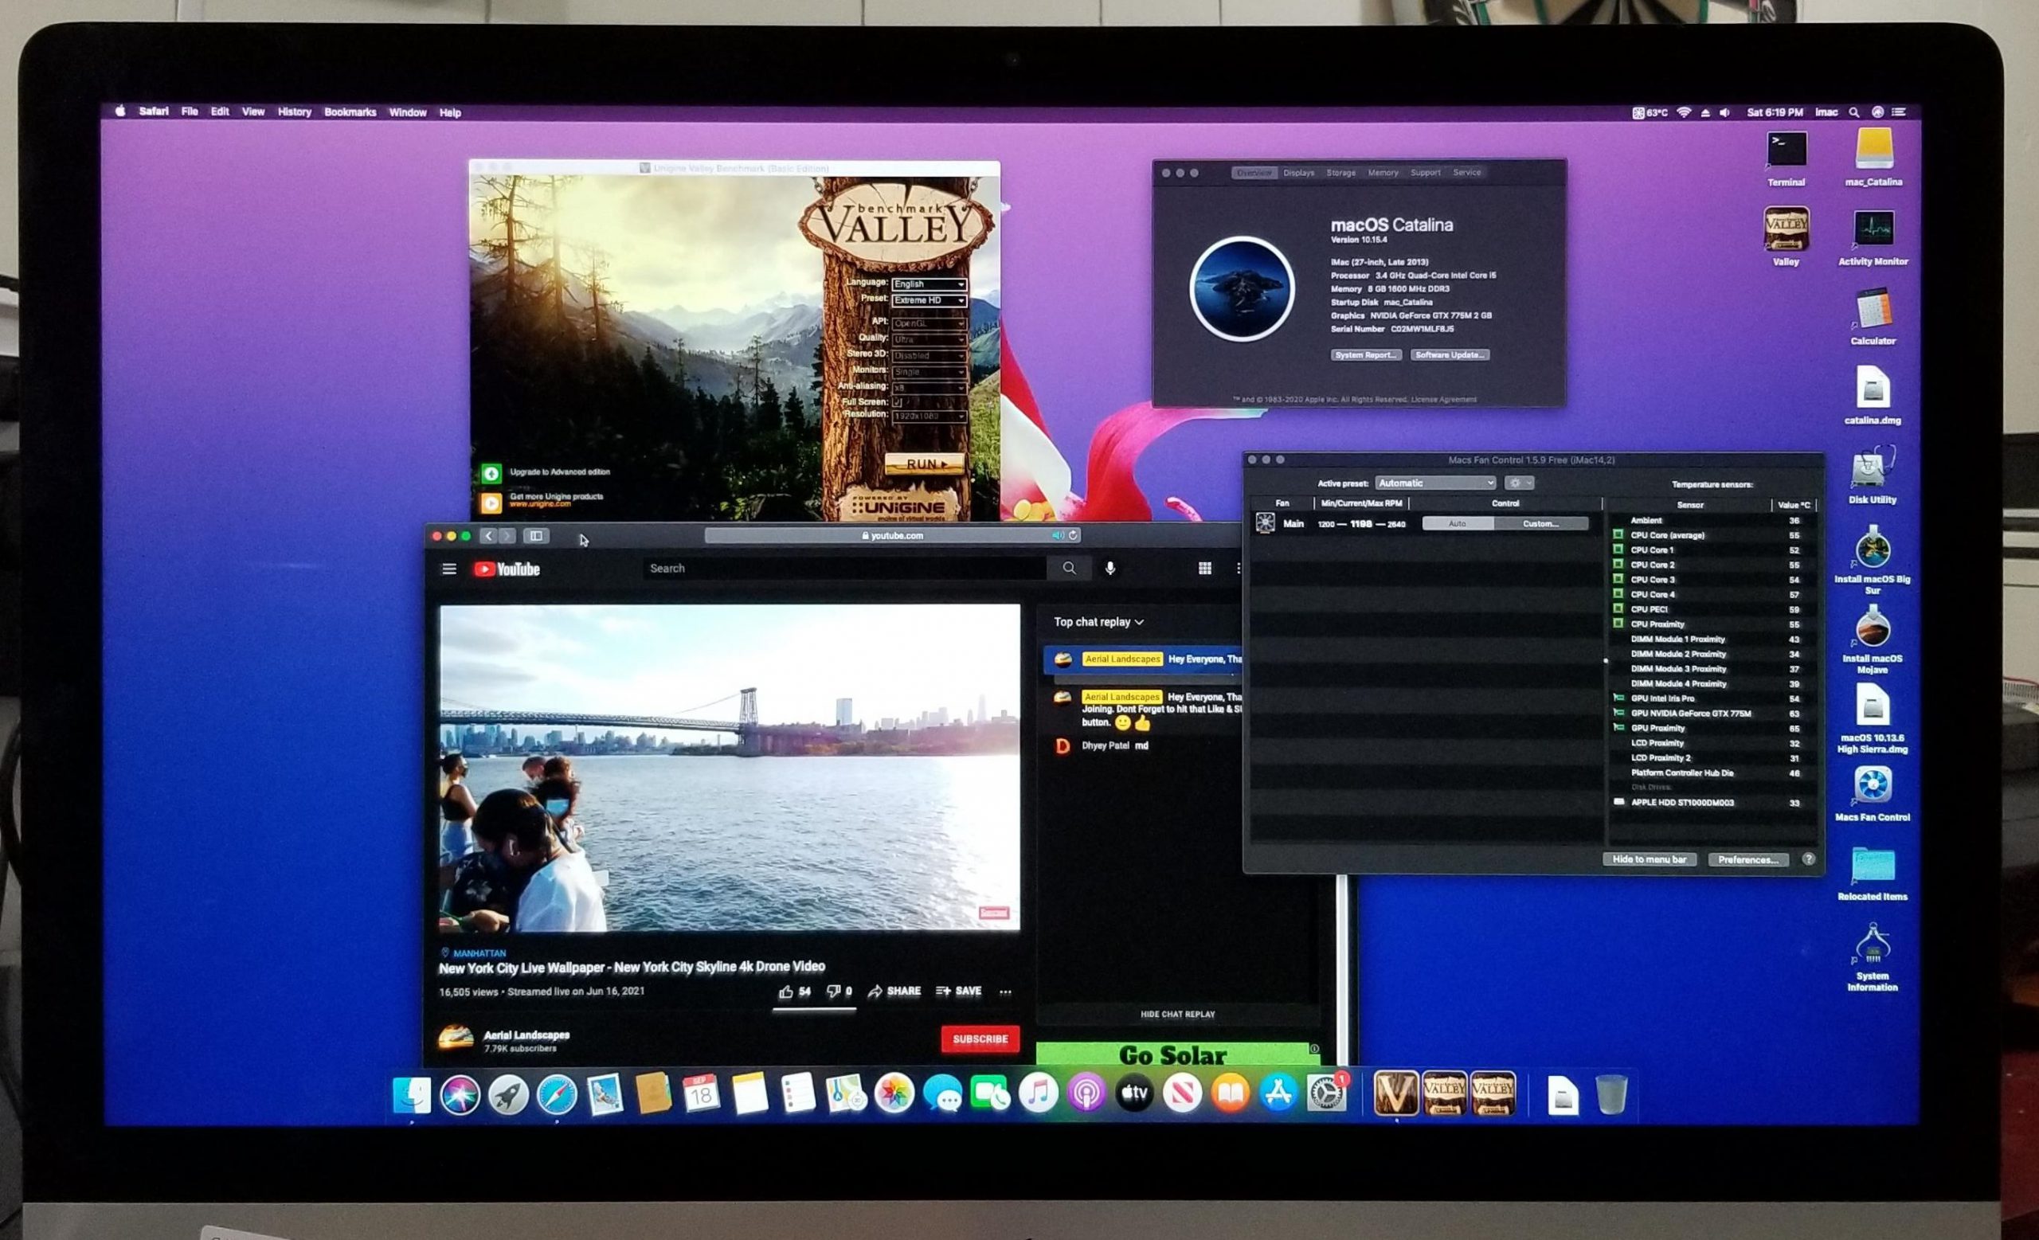This screenshot has width=2039, height=1240.
Task: Open Disk Utility desktop icon
Action: coord(1872,475)
